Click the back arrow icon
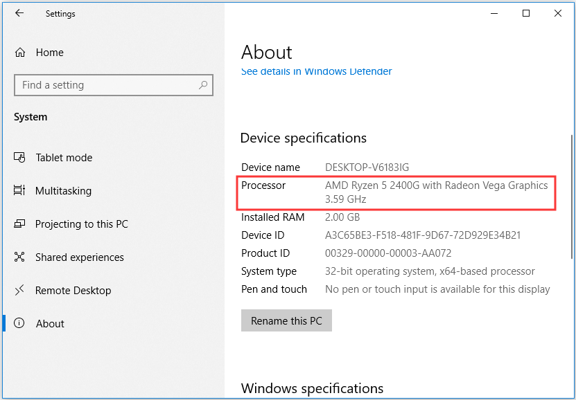This screenshot has height=400, width=576. coord(19,13)
